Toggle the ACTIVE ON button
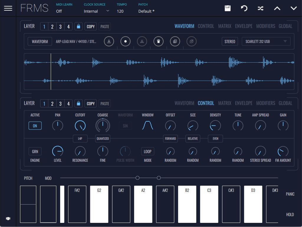 coord(35,126)
